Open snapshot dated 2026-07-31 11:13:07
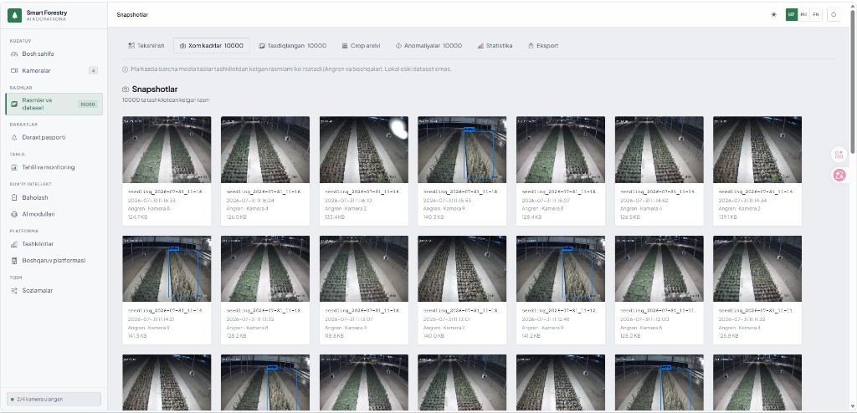This screenshot has width=857, height=413. pyautogui.click(x=363, y=290)
